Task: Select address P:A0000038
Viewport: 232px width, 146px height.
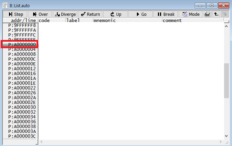Action: click(22, 126)
